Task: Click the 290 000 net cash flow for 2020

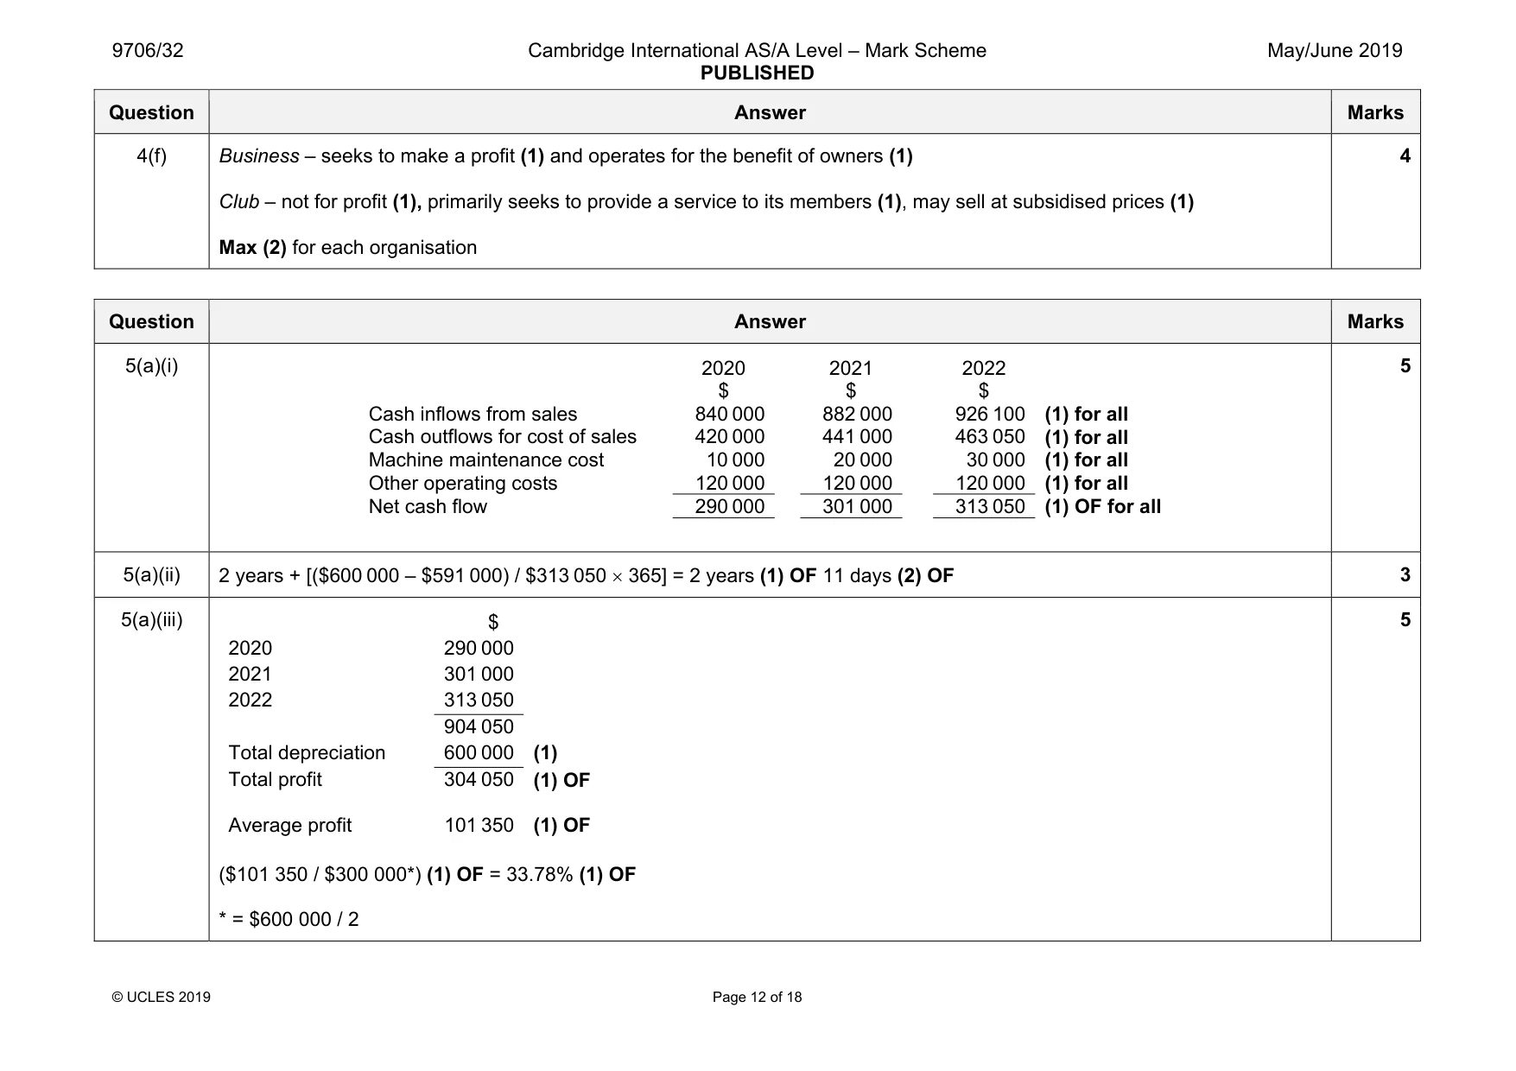Action: tap(729, 506)
